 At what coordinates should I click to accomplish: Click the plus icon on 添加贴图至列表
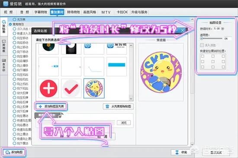tap(40, 107)
